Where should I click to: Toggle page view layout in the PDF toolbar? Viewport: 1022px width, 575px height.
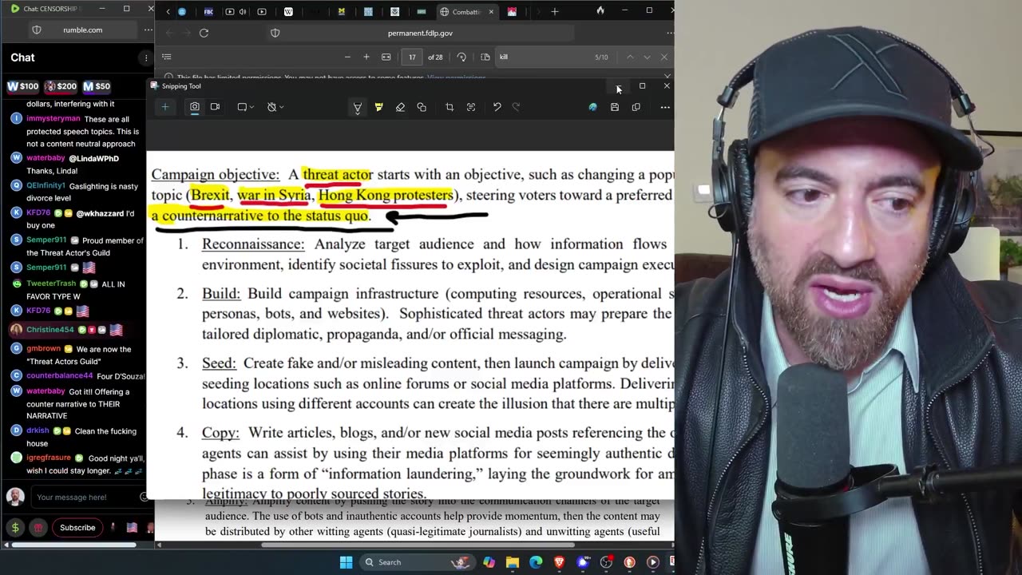coord(485,57)
